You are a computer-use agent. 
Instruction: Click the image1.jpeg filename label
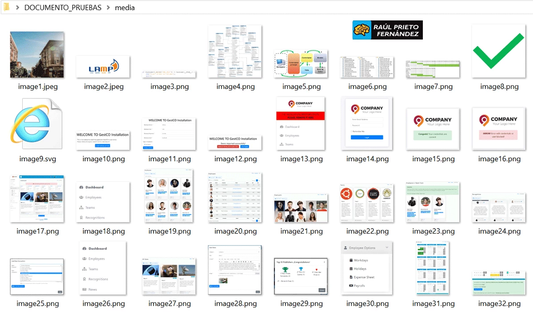tap(36, 86)
